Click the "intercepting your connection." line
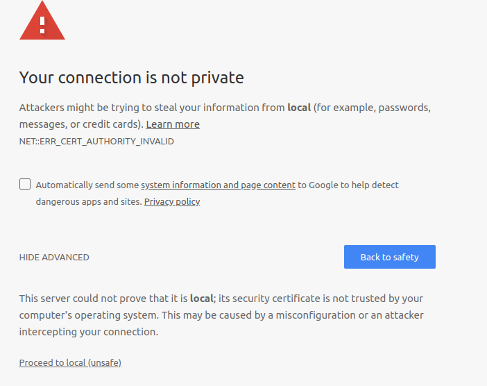Viewport: 487px width, 386px height. 89,332
